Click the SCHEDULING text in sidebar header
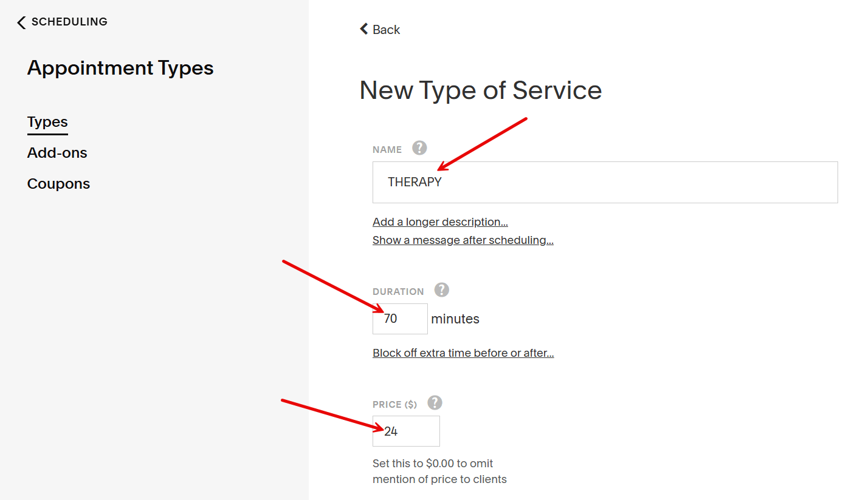The width and height of the screenshot is (860, 500). pyautogui.click(x=69, y=22)
